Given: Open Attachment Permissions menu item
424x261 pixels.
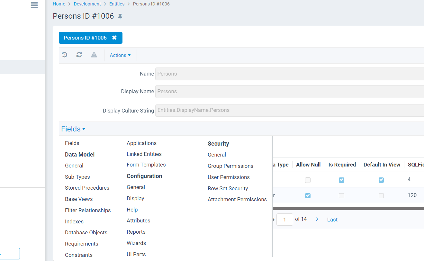Looking at the screenshot, I should pyautogui.click(x=237, y=199).
